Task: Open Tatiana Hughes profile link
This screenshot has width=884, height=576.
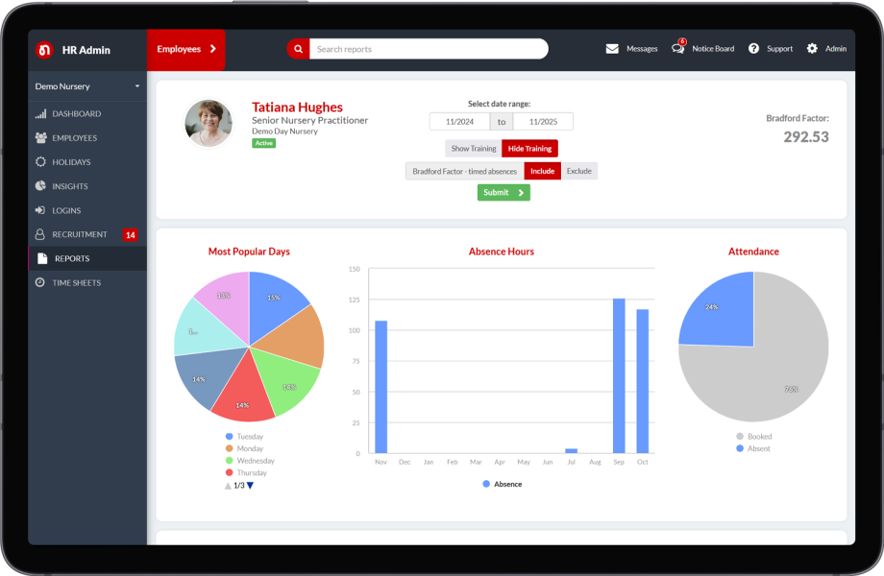Action: [297, 107]
